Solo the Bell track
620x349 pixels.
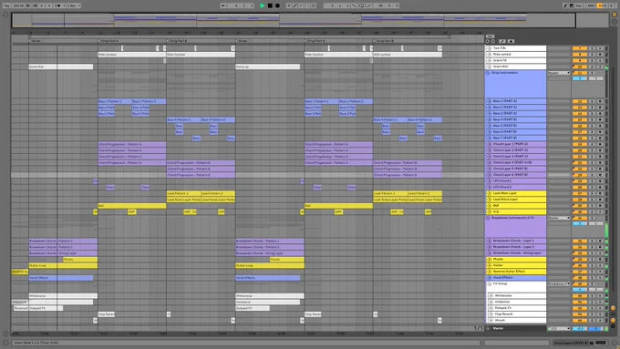tap(592, 206)
